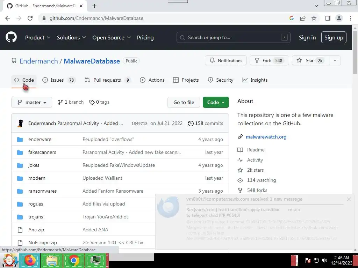Click the fork icon next to 548 forks
The height and width of the screenshot is (268, 358).
click(x=240, y=190)
